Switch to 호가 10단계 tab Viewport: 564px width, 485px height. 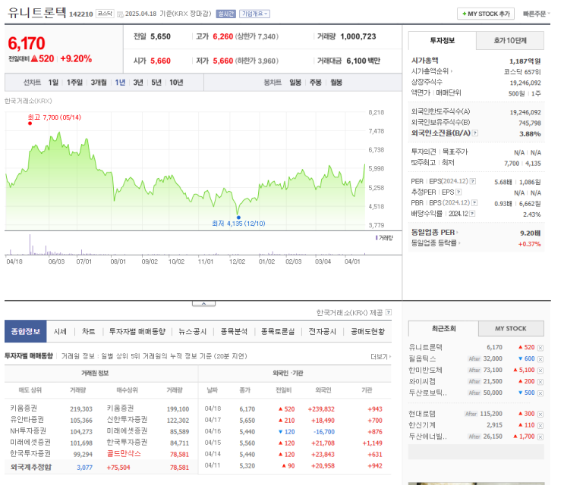pos(510,41)
